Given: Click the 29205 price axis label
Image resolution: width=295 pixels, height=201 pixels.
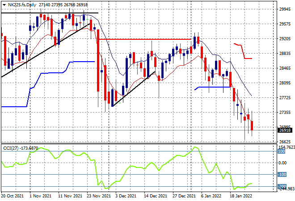Looking at the screenshot, I should 285,39.
